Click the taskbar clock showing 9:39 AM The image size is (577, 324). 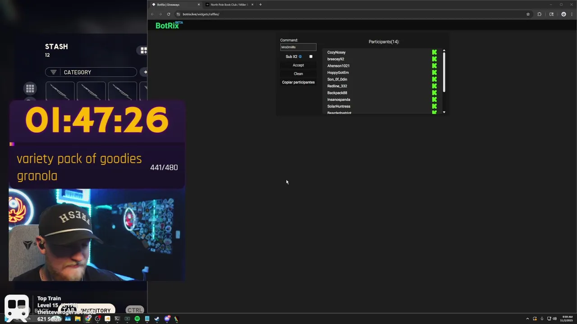tap(567, 319)
